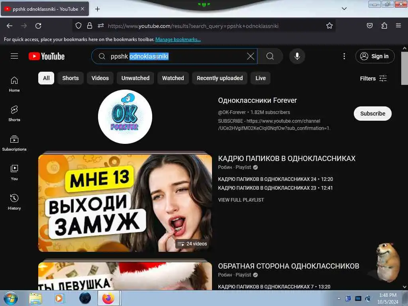Reload the page with refresh button
The height and width of the screenshot is (306, 408).
[x=38, y=26]
